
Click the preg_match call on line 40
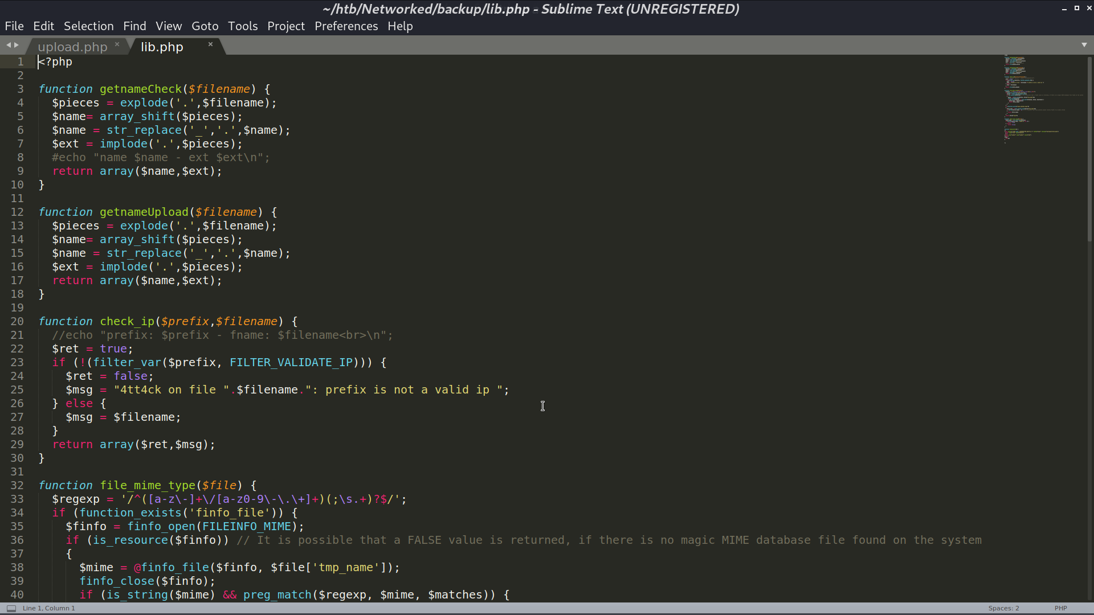point(277,594)
